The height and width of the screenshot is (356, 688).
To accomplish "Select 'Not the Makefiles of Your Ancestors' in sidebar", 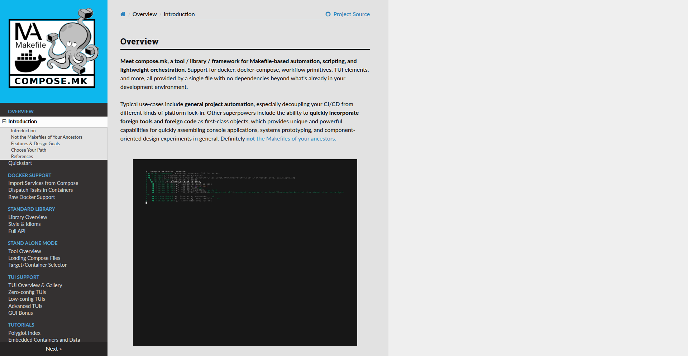I will [47, 137].
